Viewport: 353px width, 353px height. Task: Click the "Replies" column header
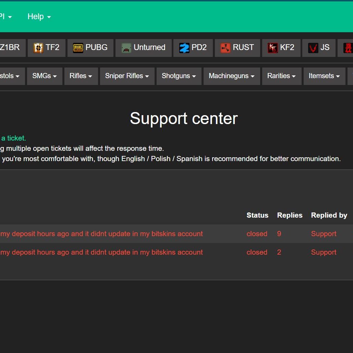tap(290, 215)
